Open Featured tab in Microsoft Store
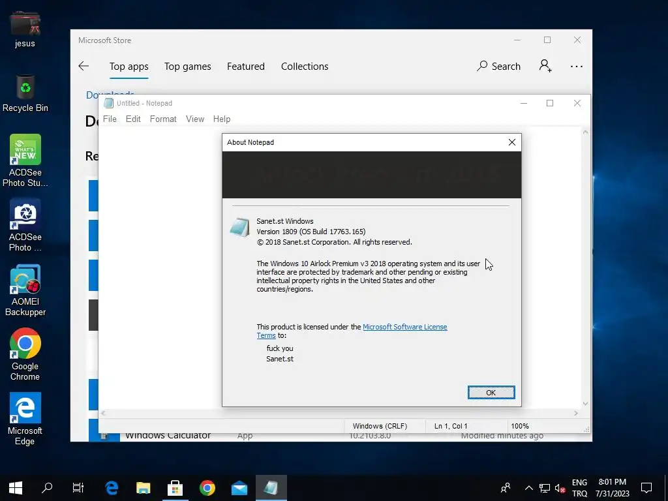Image resolution: width=668 pixels, height=501 pixels. [245, 67]
